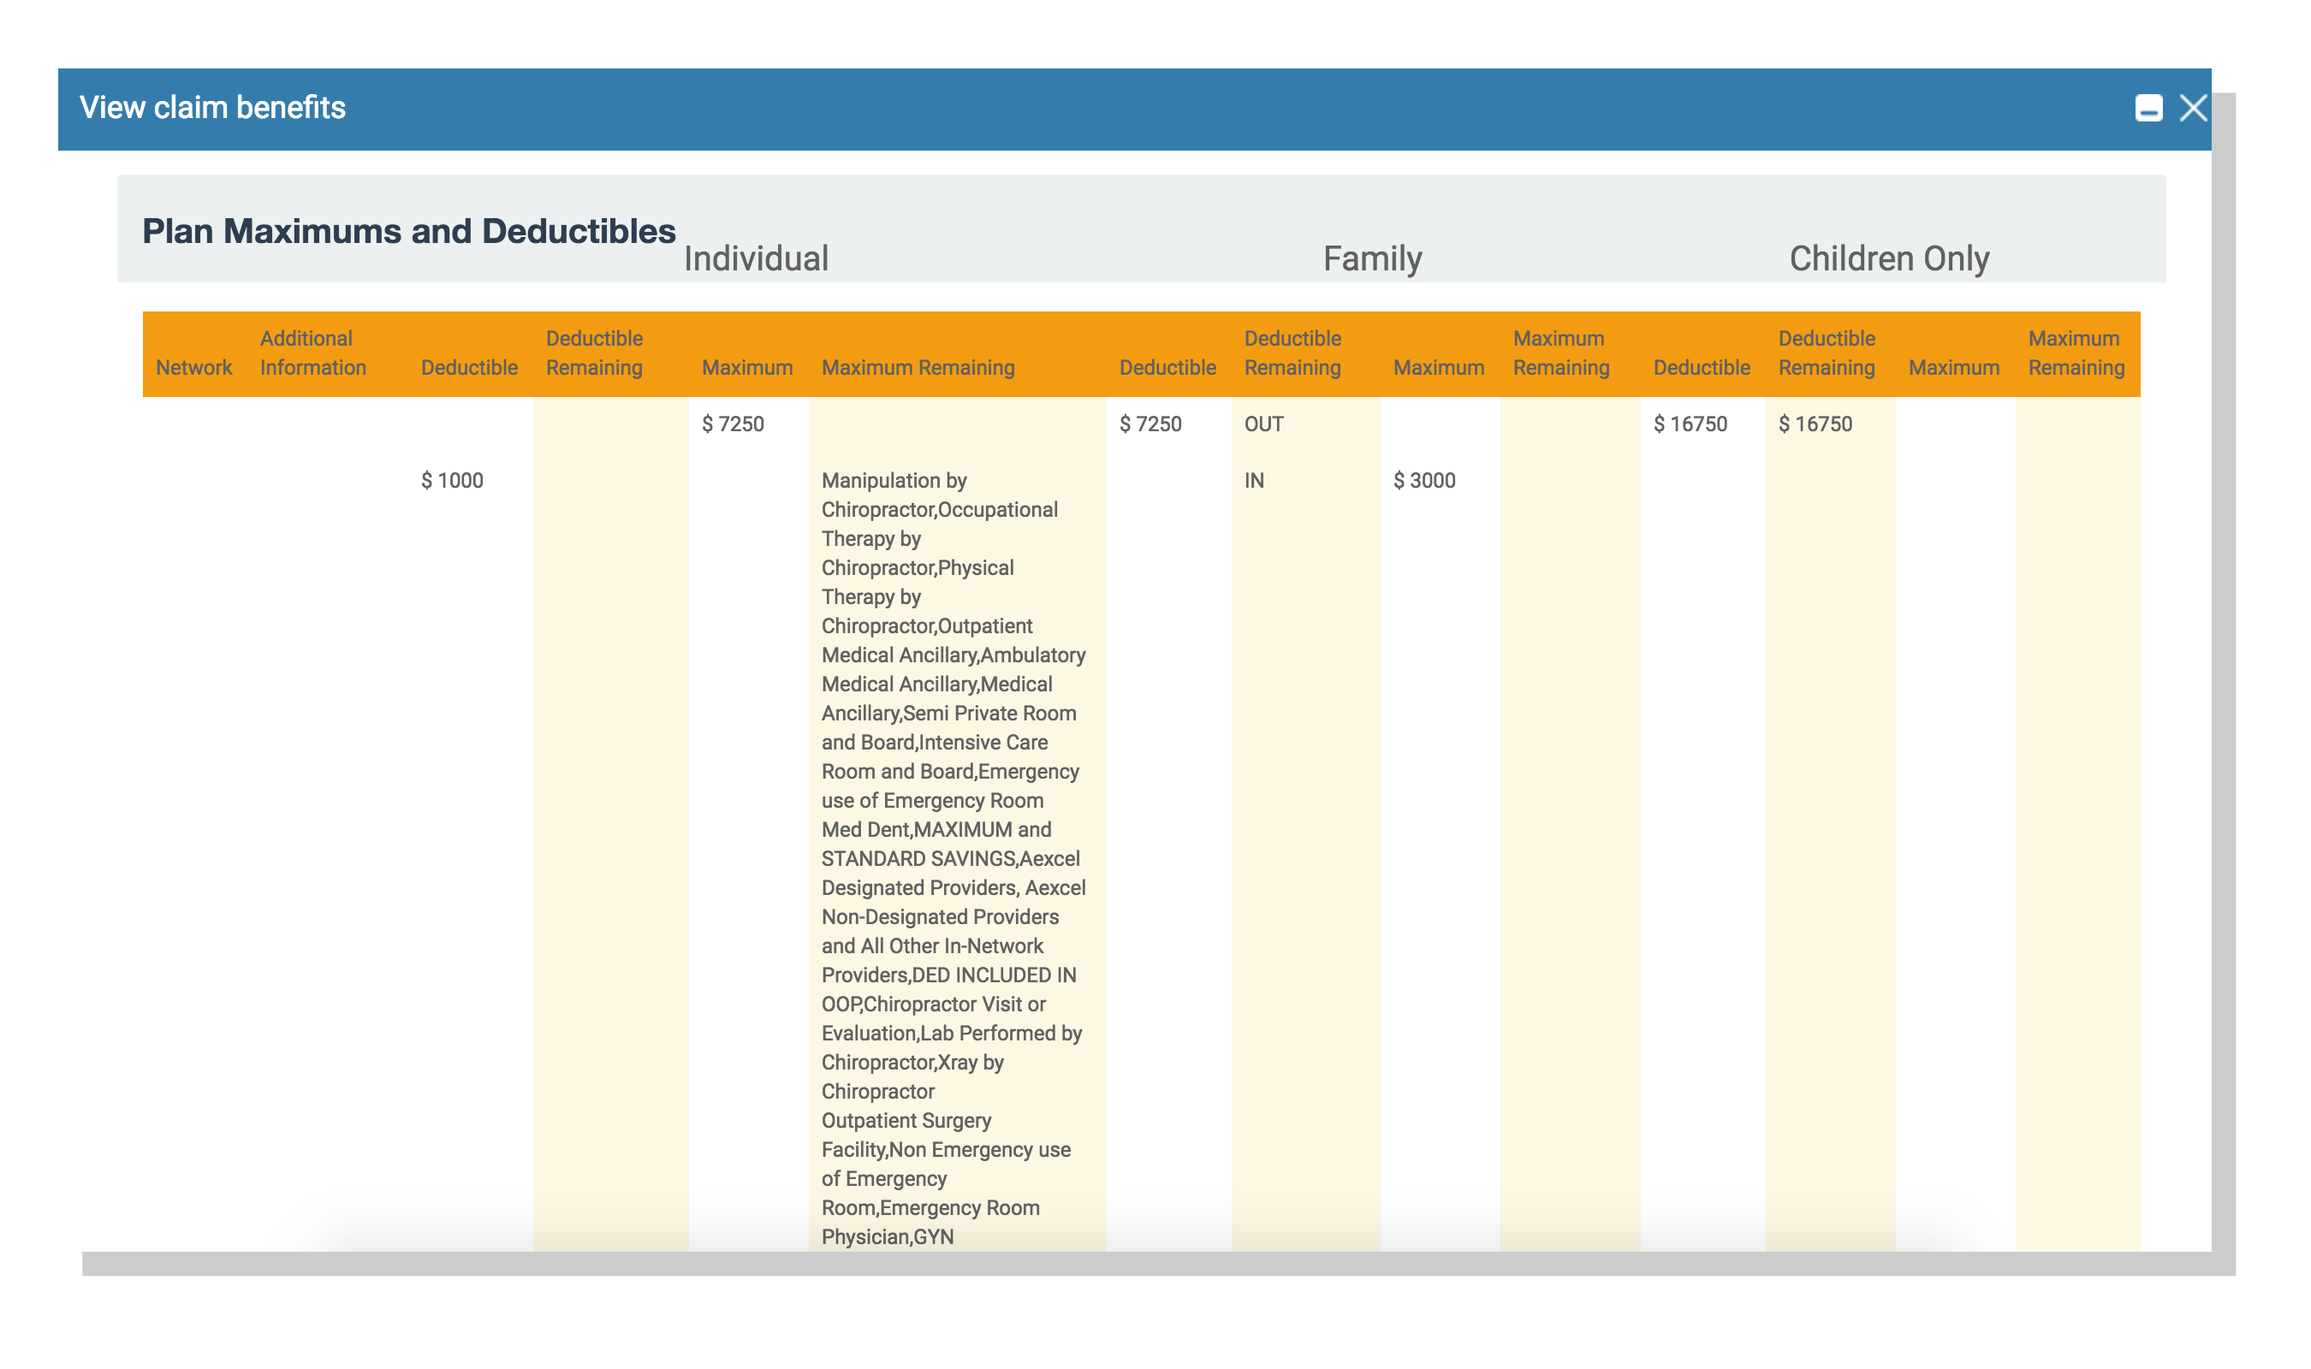Image resolution: width=2311 pixels, height=1369 pixels.
Task: Click the $ 7250 Family Deductible cell
Action: pos(1150,424)
